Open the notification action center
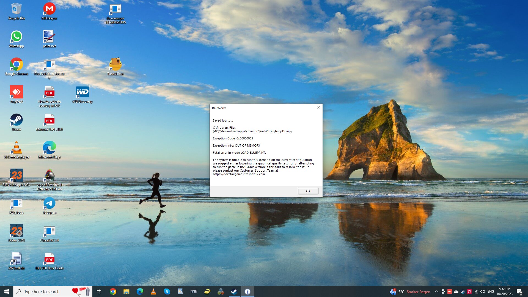This screenshot has width=528, height=297. [x=519, y=291]
